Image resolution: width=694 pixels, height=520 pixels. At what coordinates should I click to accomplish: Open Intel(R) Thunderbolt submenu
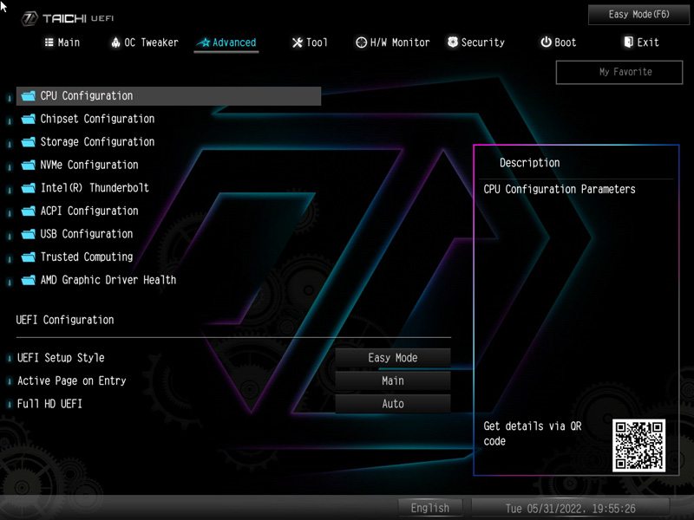(x=95, y=188)
